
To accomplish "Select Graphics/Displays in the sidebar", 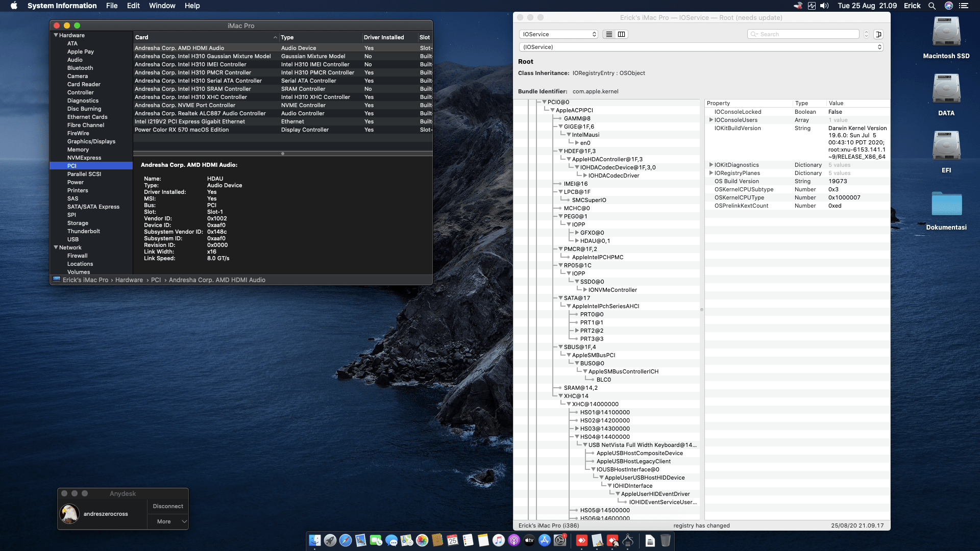I will point(91,141).
